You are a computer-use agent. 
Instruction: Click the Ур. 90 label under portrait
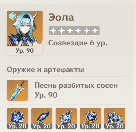click(25, 51)
